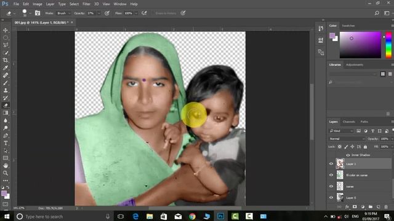Select the Lasso tool in the toolbar

[x=6, y=45]
